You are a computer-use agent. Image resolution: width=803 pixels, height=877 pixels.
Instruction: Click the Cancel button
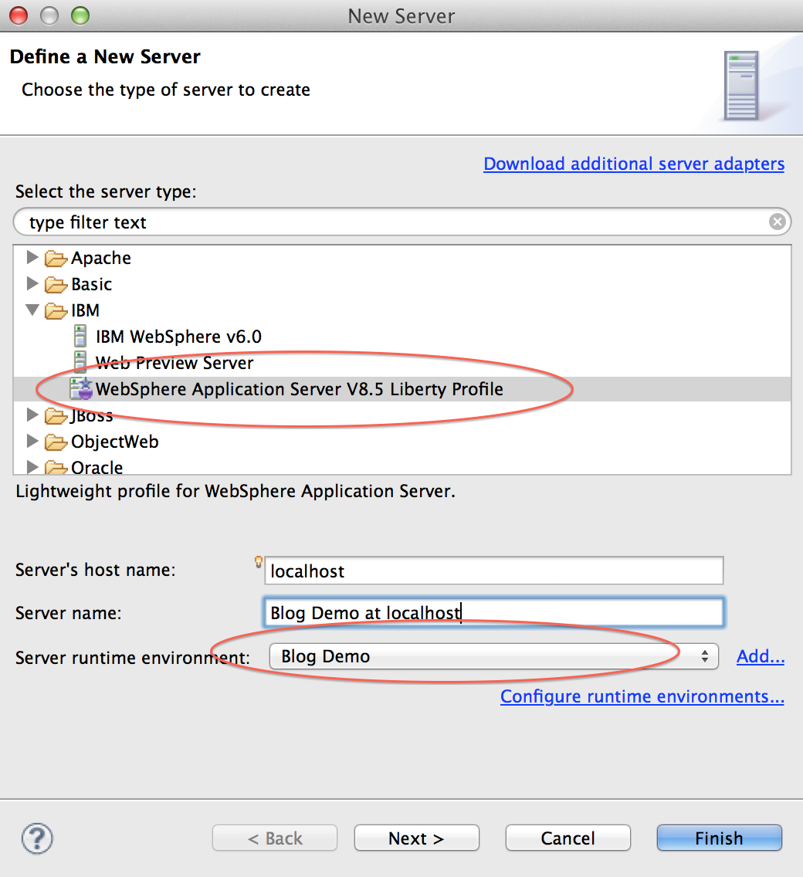point(568,838)
